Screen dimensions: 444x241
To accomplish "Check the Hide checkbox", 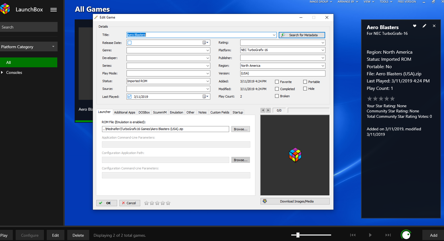I will [305, 89].
